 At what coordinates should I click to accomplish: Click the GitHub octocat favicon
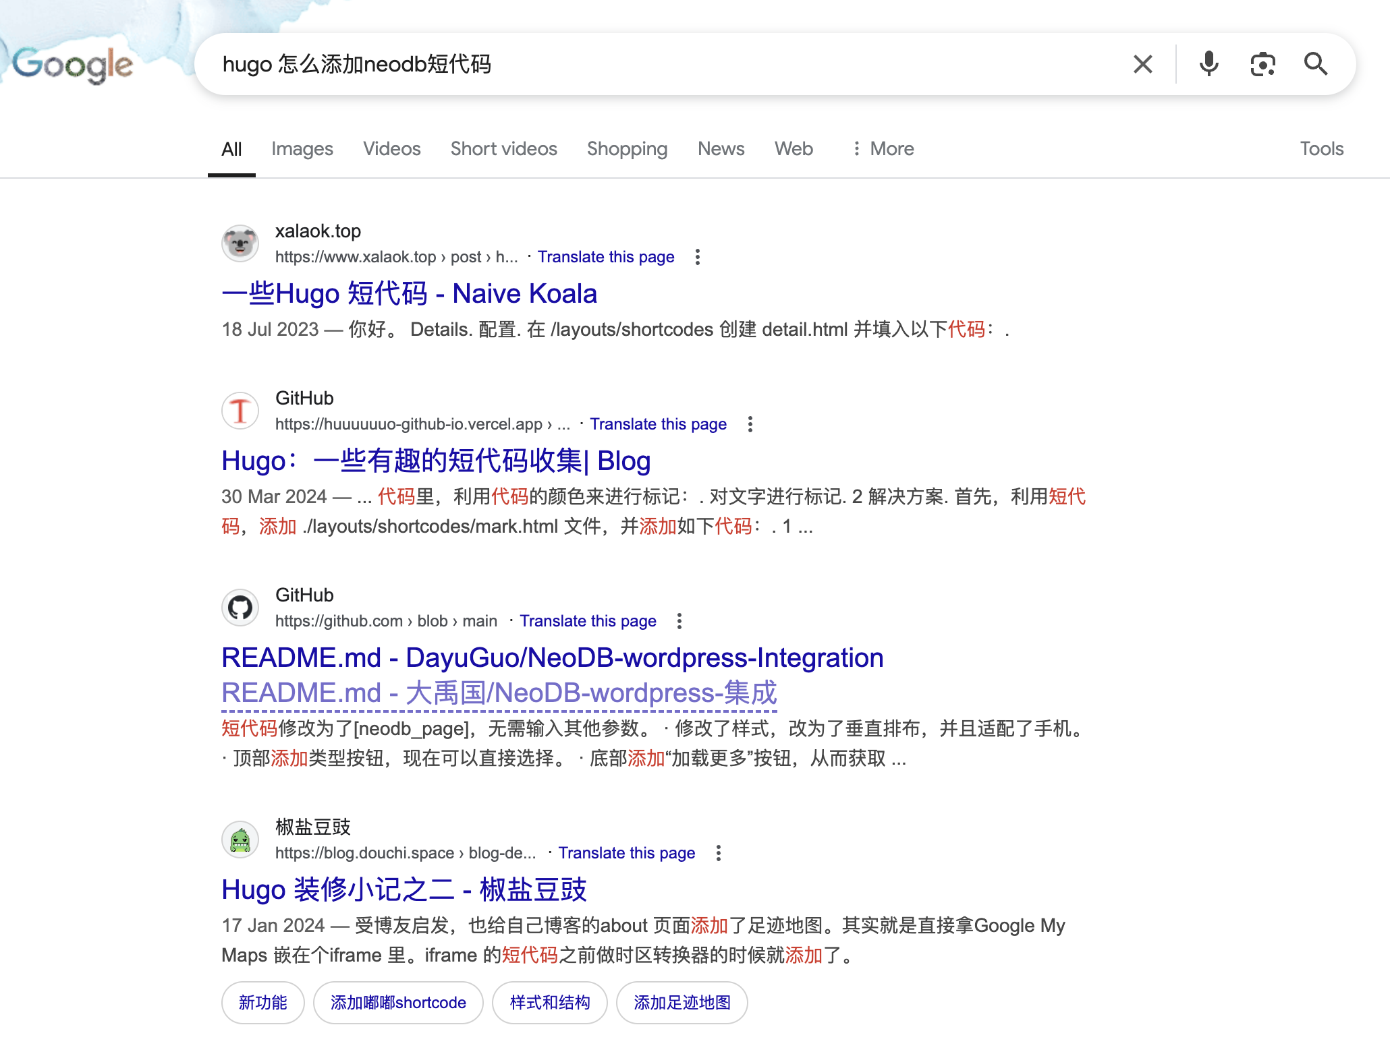(240, 608)
